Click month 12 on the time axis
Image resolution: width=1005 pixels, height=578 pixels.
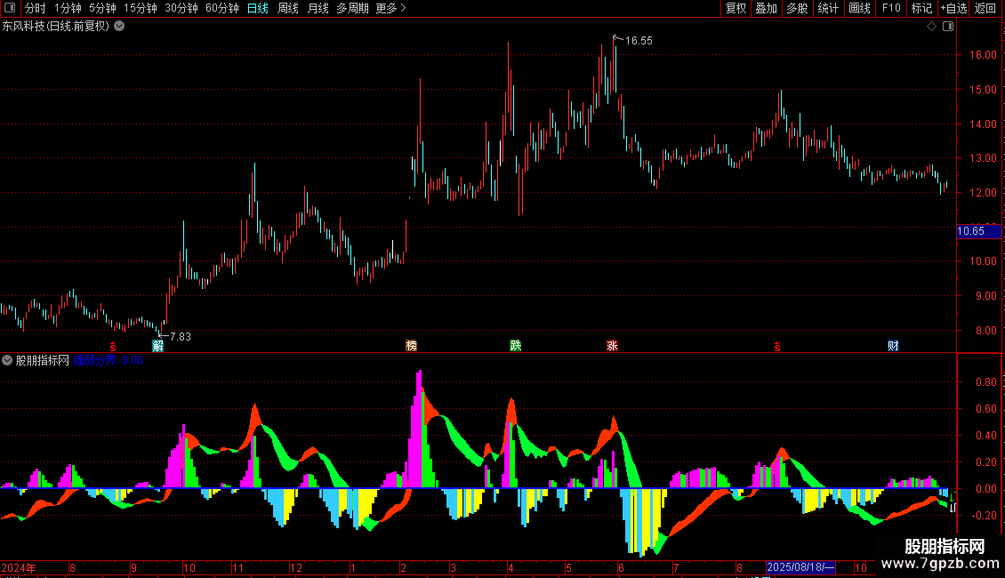click(x=296, y=567)
